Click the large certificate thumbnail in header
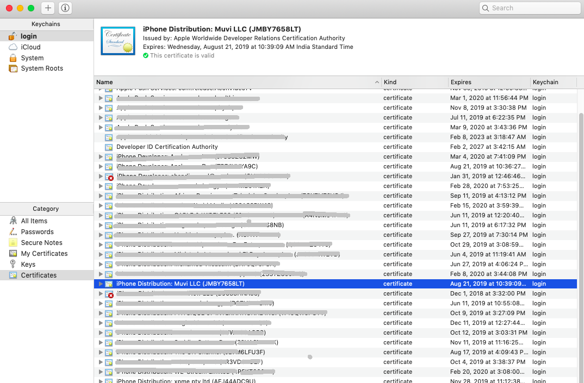584x383 pixels. coord(118,41)
